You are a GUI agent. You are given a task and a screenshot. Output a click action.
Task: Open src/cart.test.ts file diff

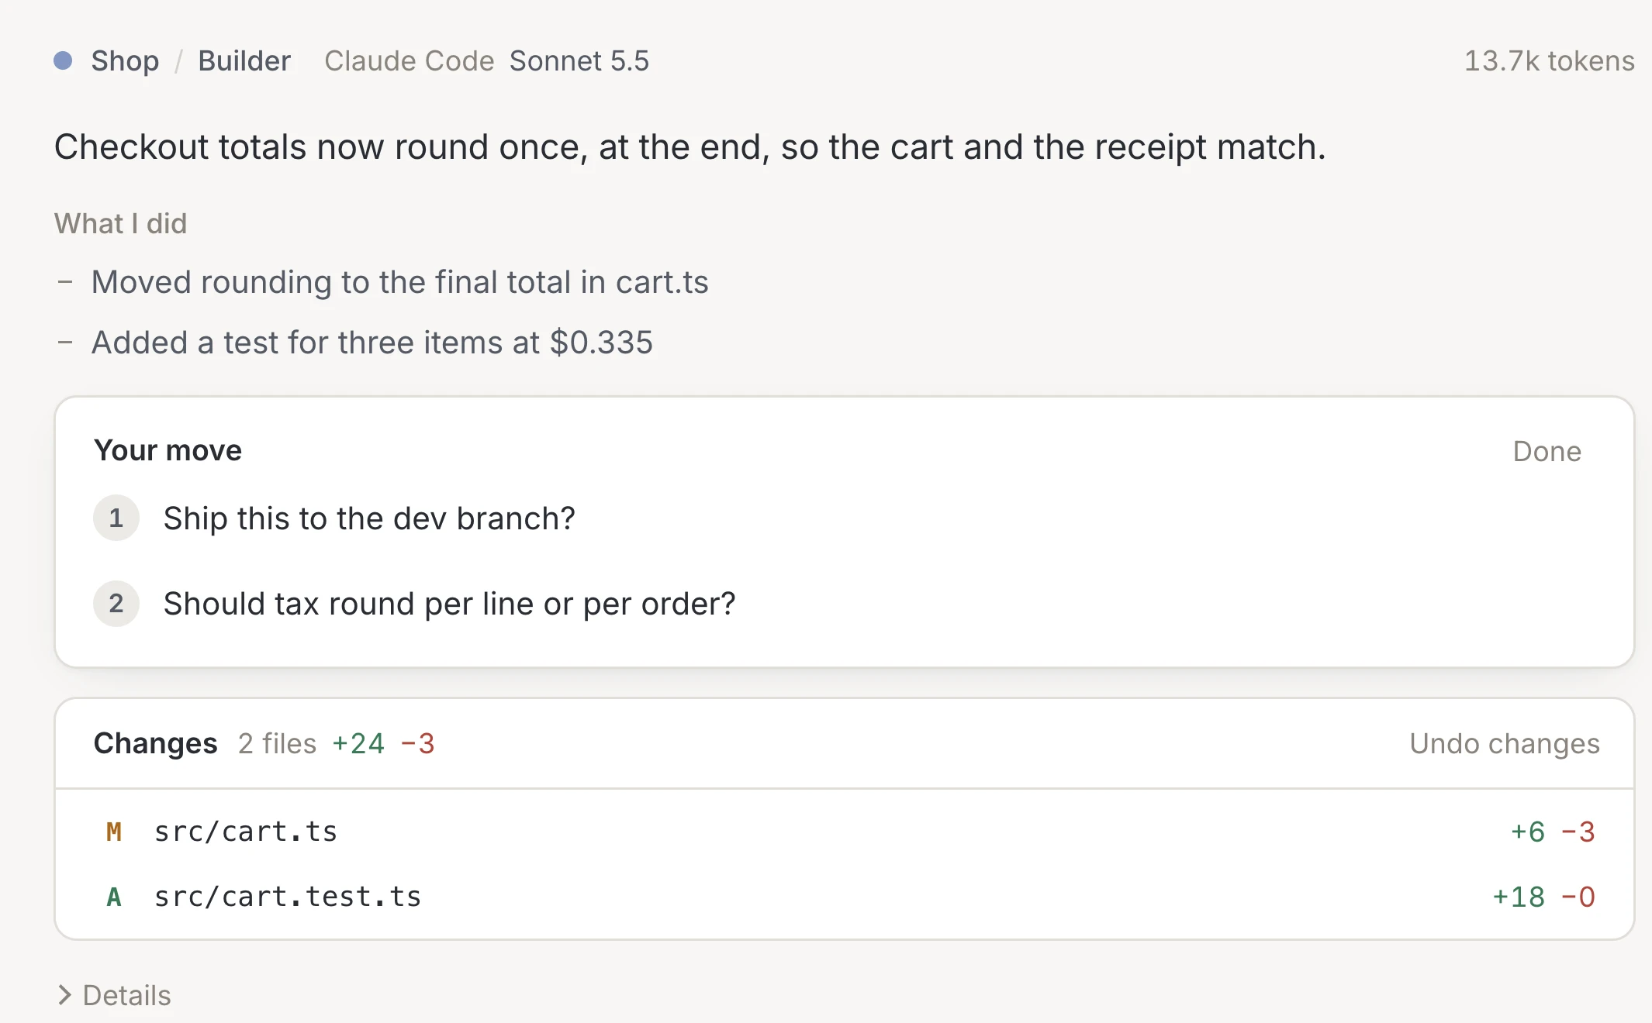pos(845,897)
